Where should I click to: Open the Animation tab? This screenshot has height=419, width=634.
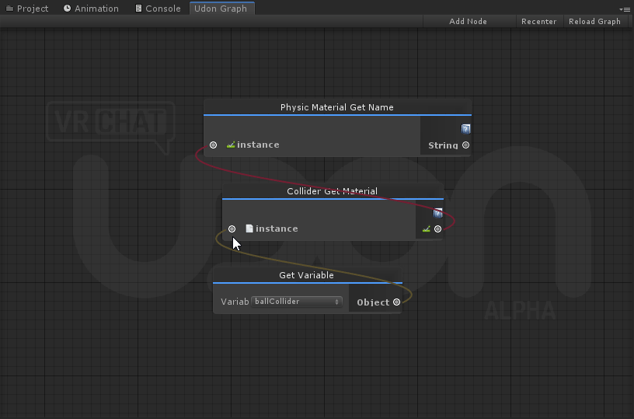[91, 8]
